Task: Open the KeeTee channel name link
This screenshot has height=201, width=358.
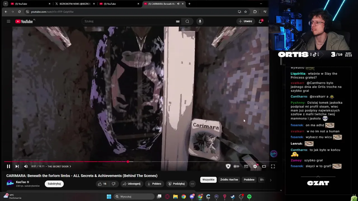Action: (x=21, y=182)
